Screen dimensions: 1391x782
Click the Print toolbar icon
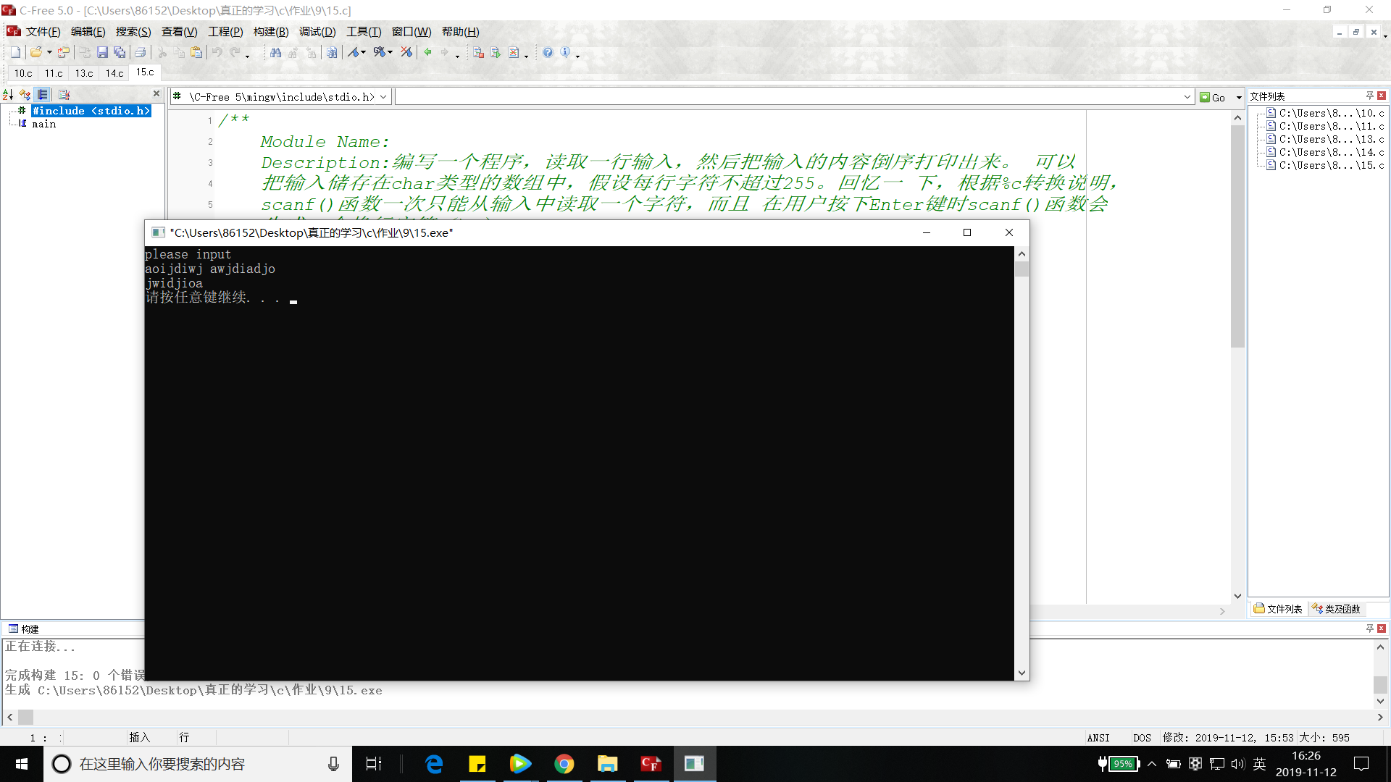click(140, 52)
